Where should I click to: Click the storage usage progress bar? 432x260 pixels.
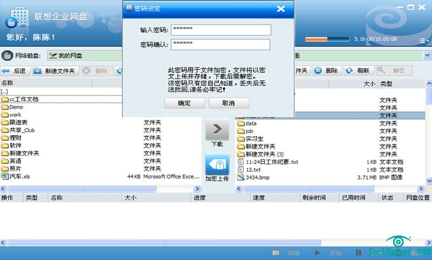pyautogui.click(x=327, y=39)
